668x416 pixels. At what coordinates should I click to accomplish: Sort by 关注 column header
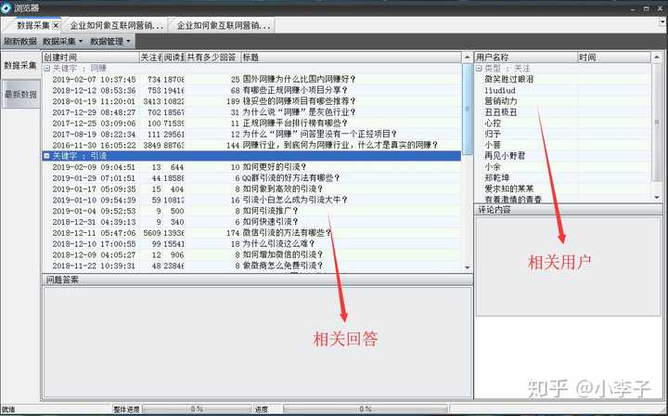tap(151, 58)
